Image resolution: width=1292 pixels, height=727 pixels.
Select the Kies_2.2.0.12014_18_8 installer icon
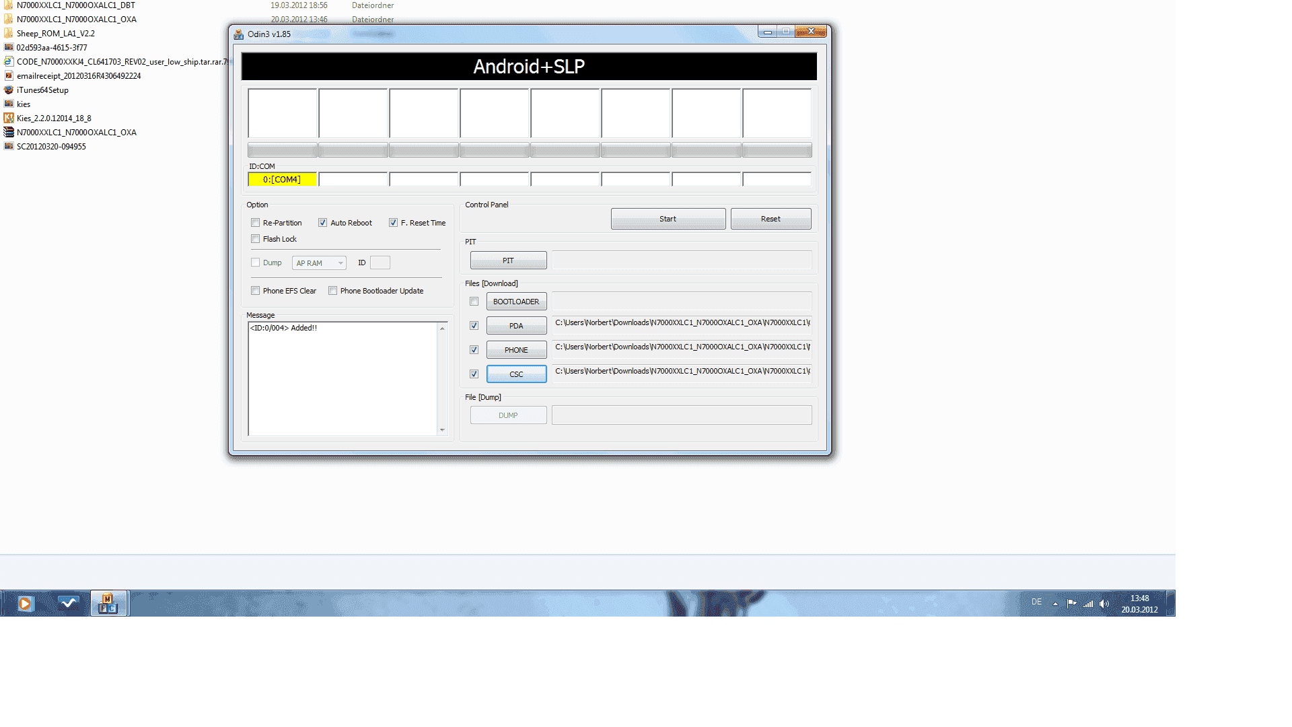9,118
